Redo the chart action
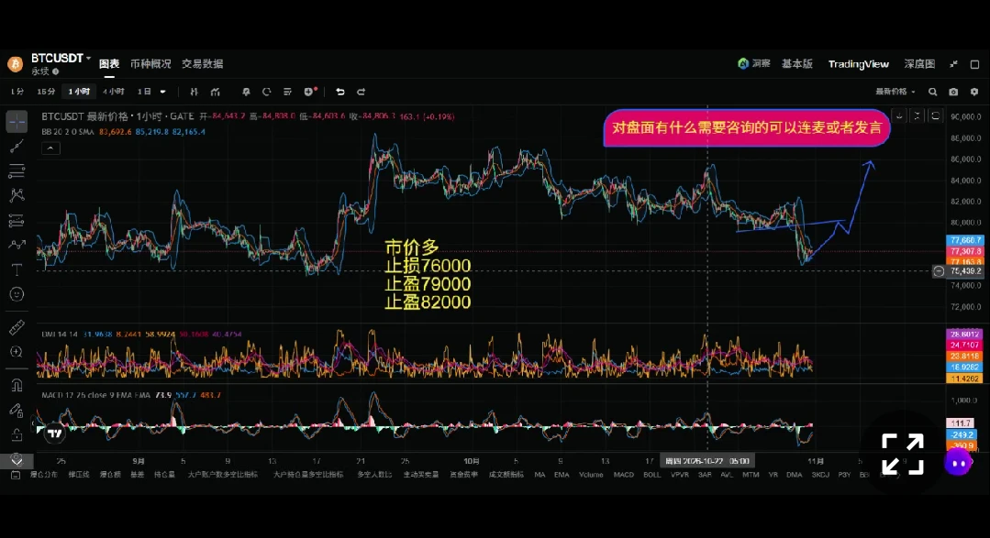This screenshot has width=990, height=538. click(x=362, y=92)
